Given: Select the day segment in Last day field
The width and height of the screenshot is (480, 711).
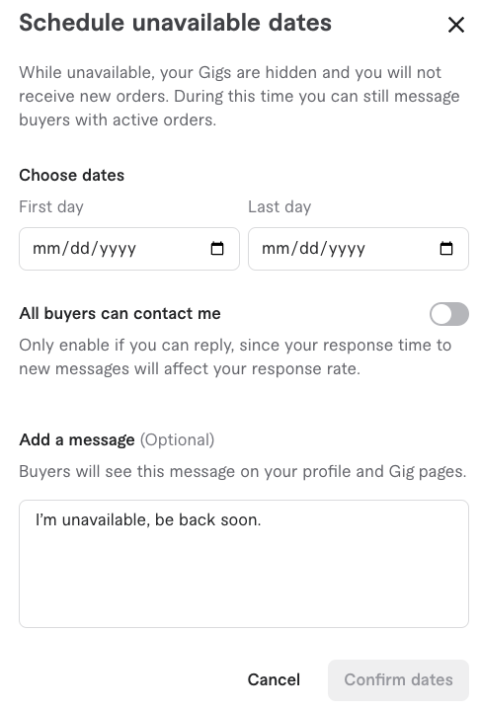Looking at the screenshot, I should 309,249.
